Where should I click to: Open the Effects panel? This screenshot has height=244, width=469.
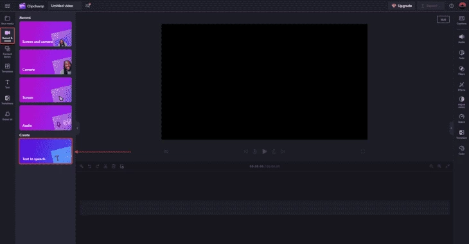461,86
